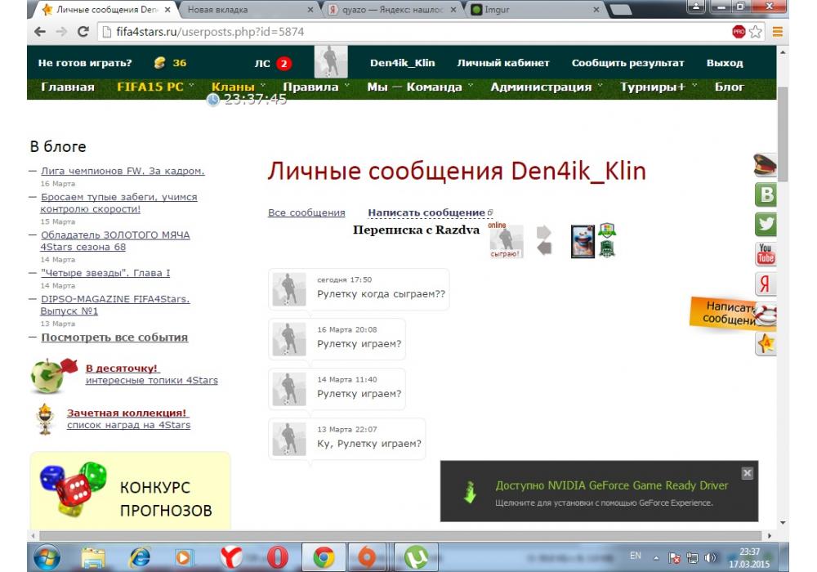Click the police cap sidebar icon
The width and height of the screenshot is (817, 572).
coord(766,165)
